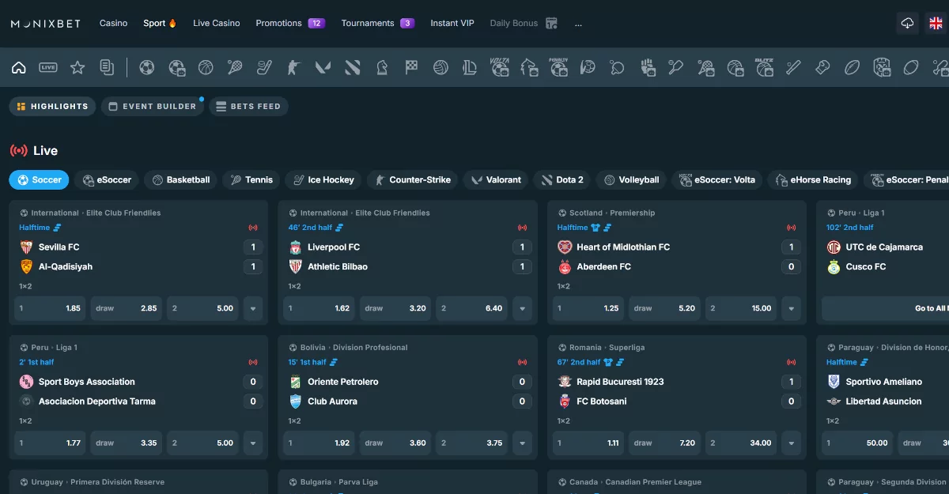The image size is (949, 494).
Task: Open the LIVE events icon
Action: tap(48, 67)
